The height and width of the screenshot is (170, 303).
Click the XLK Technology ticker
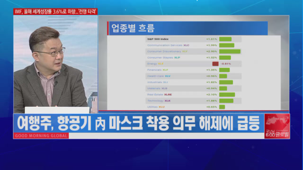coord(168,101)
